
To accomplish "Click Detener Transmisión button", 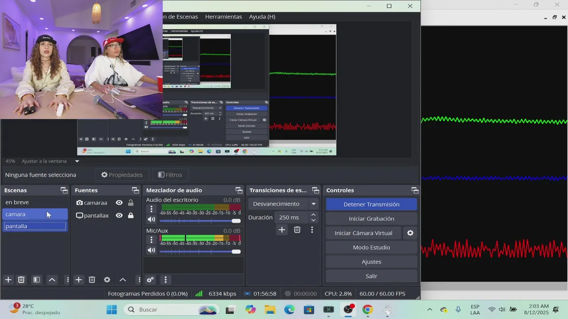I will [371, 204].
